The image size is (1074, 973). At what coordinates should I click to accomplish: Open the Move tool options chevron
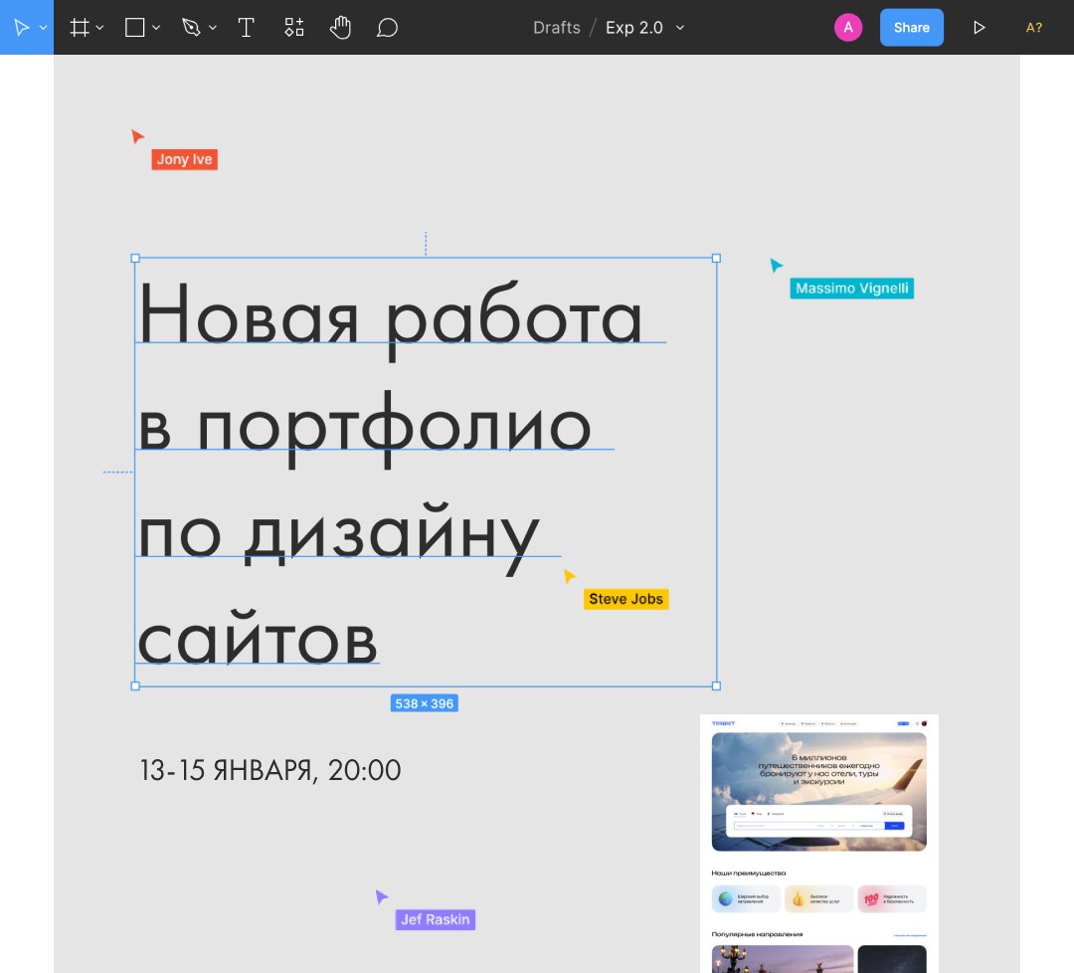(x=43, y=28)
